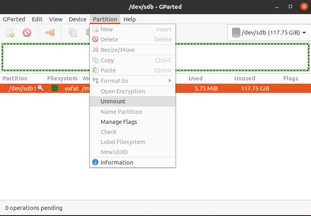The height and width of the screenshot is (216, 311).
Task: Open the Help menu
Action: click(130, 19)
